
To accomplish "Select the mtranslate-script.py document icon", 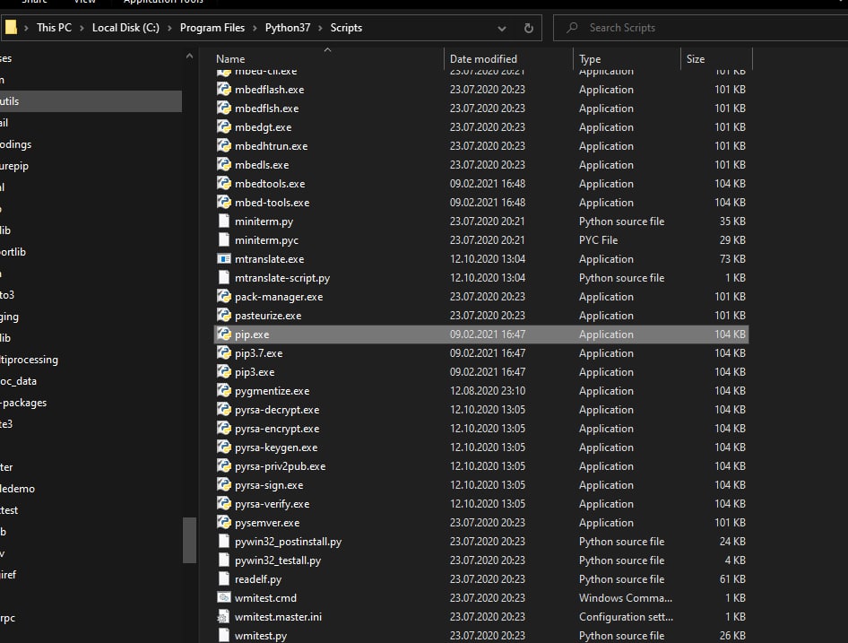I will [x=223, y=278].
